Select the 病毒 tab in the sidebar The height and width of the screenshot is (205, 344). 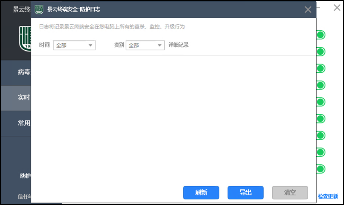[16, 73]
